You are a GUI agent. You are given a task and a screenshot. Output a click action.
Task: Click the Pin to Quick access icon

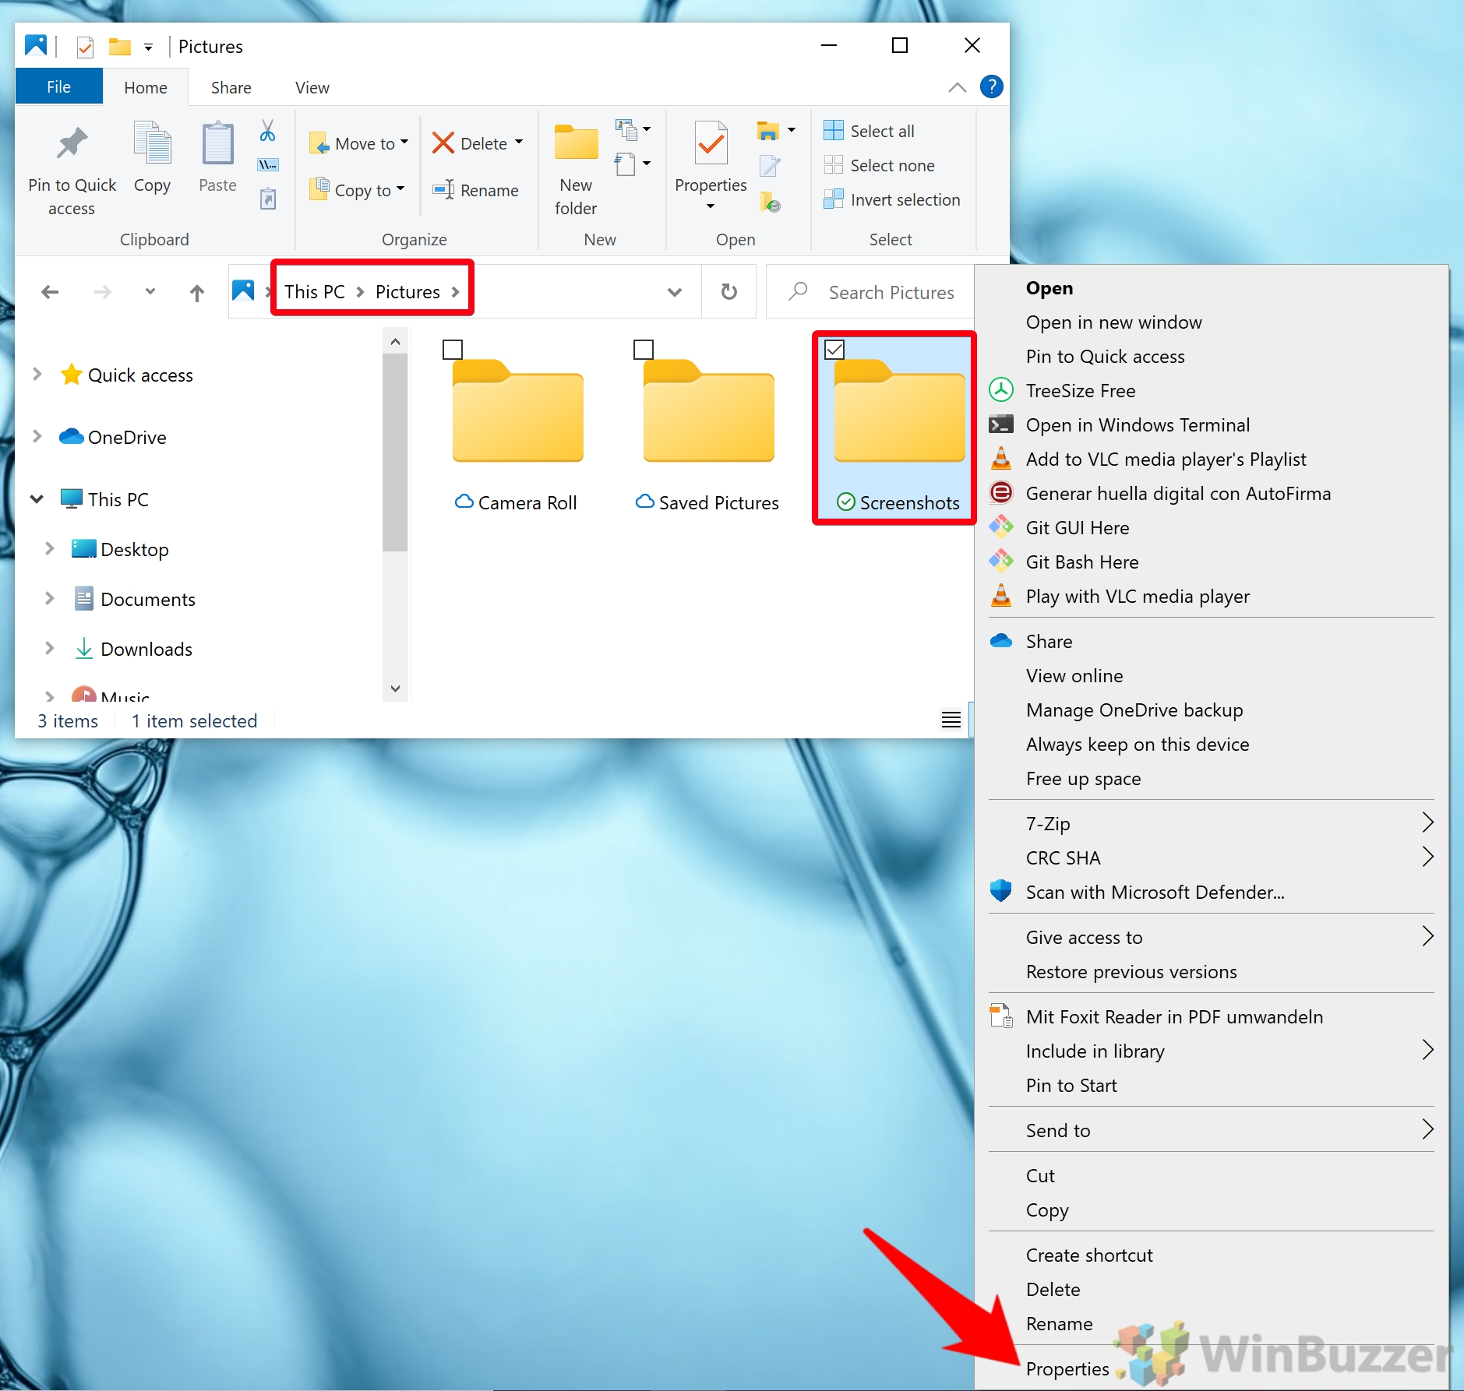click(72, 144)
